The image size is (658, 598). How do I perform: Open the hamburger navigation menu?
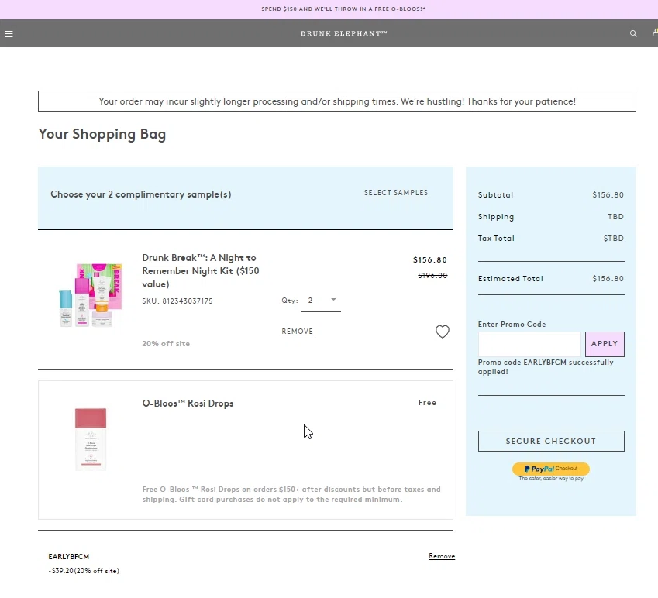click(x=9, y=34)
